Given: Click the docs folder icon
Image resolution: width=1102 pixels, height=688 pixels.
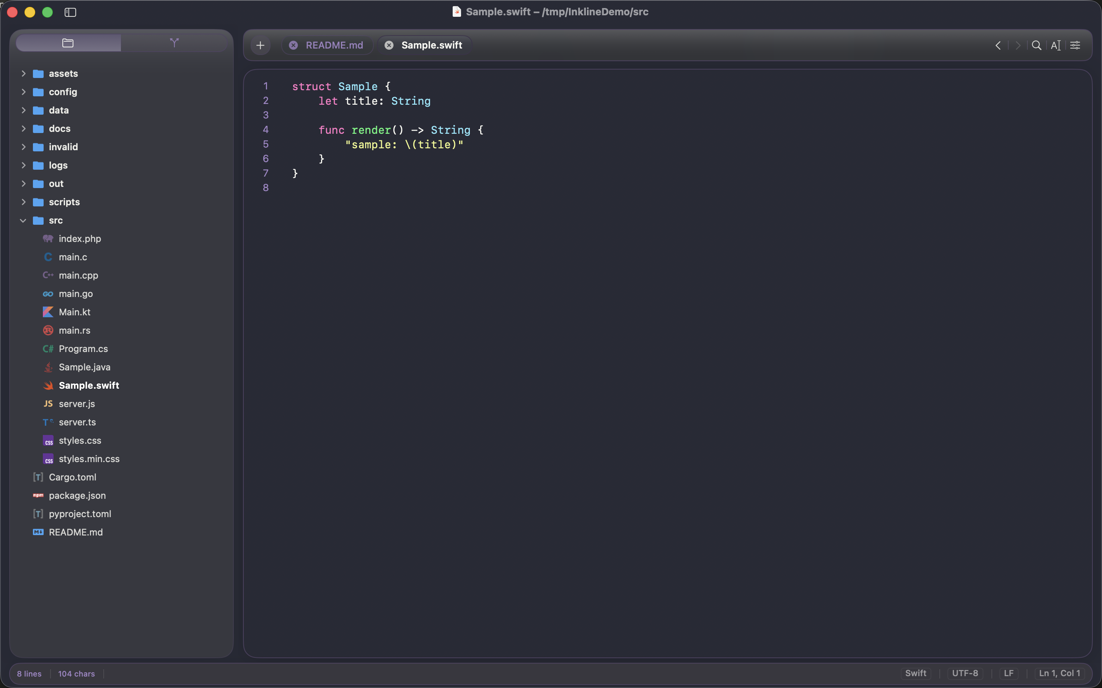Looking at the screenshot, I should 38,129.
